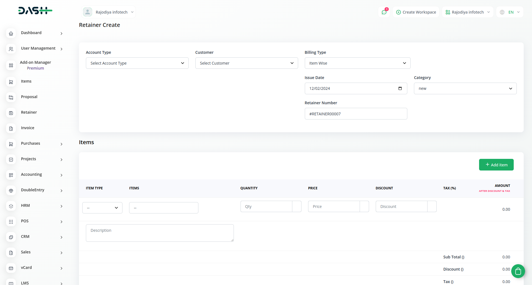Image resolution: width=532 pixels, height=285 pixels.
Task: Expand the Accounting menu chevron
Action: click(62, 175)
